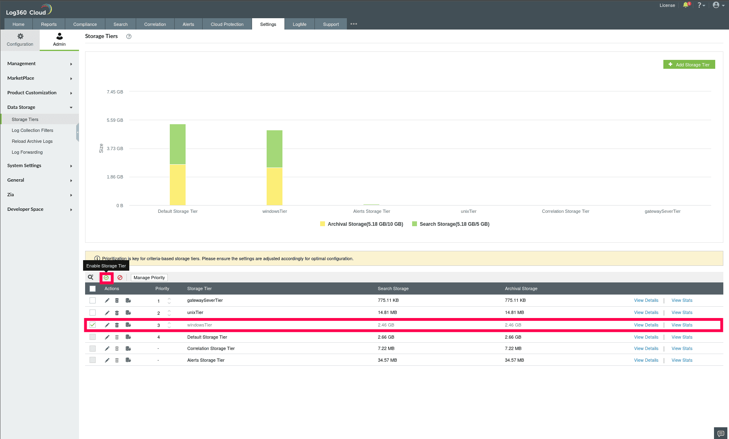
Task: Edit the gatewaySeverTier using the pencil icon
Action: (107, 300)
